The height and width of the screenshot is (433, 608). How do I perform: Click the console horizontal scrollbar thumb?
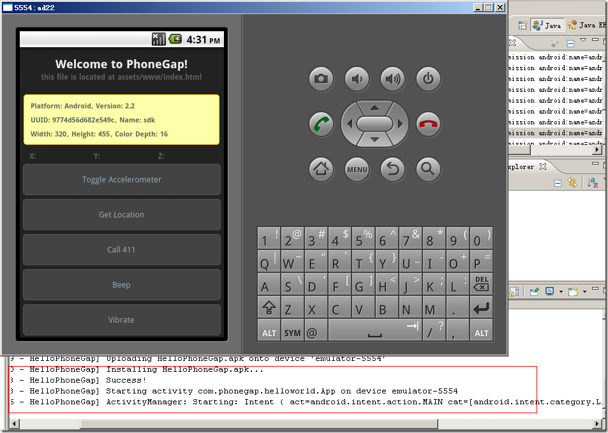tap(259, 423)
